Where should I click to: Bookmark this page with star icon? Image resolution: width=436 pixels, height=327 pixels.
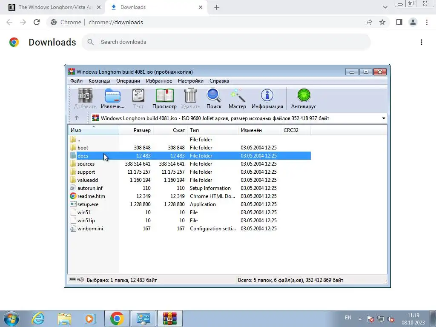tap(382, 22)
